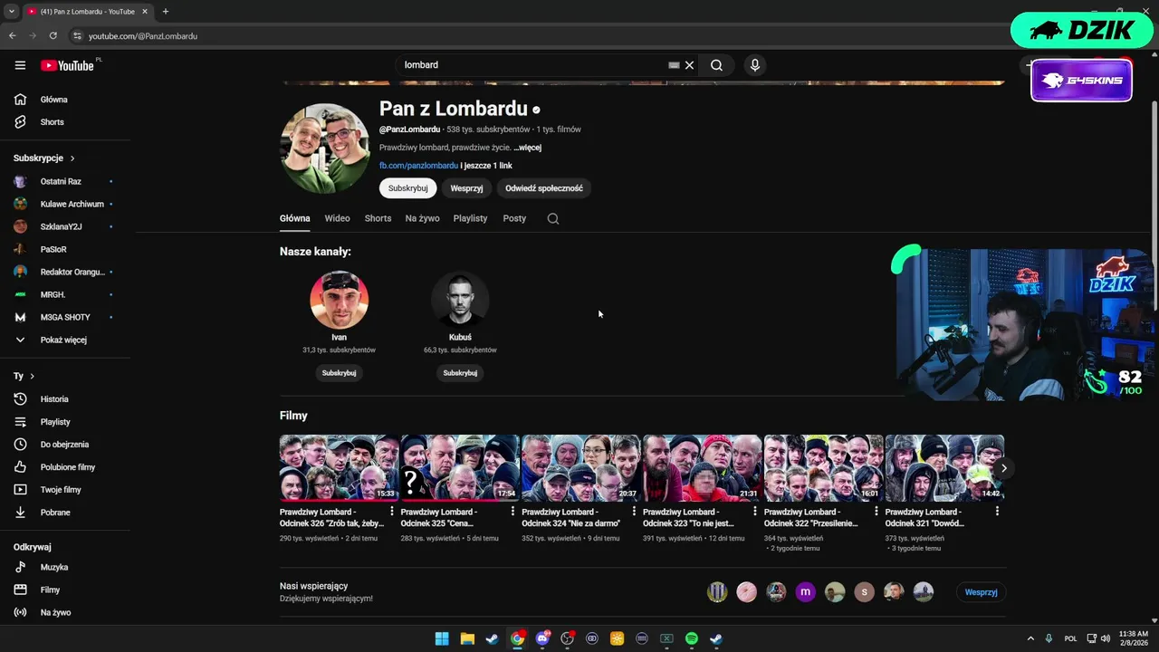This screenshot has height=652, width=1159.
Task: Switch to the Playlisty channel tab
Action: (470, 218)
